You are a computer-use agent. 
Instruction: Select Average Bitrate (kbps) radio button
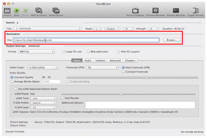click(x=12, y=82)
